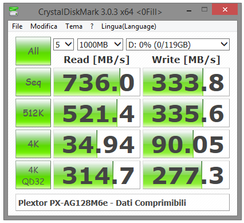Start the 4K QD32 benchmark test

click(x=33, y=175)
